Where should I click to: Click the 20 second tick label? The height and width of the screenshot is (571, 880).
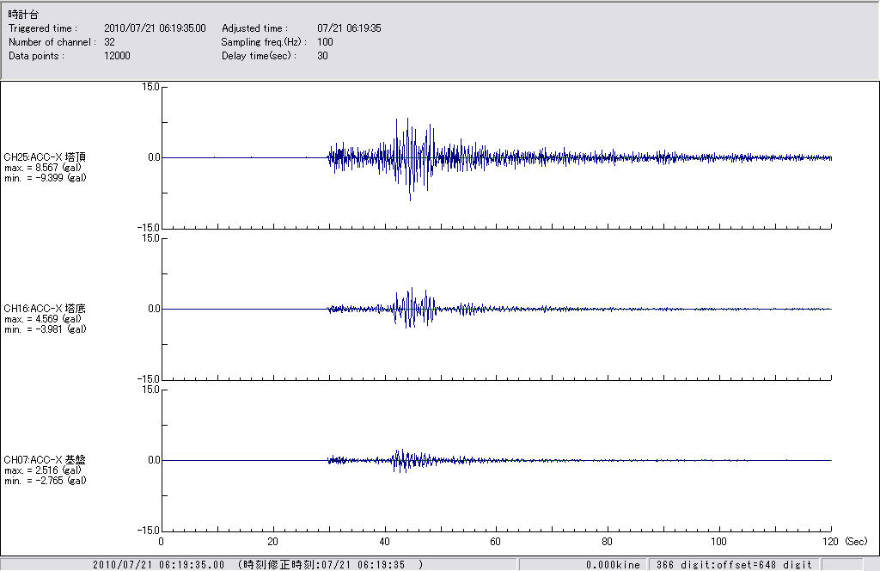click(272, 542)
